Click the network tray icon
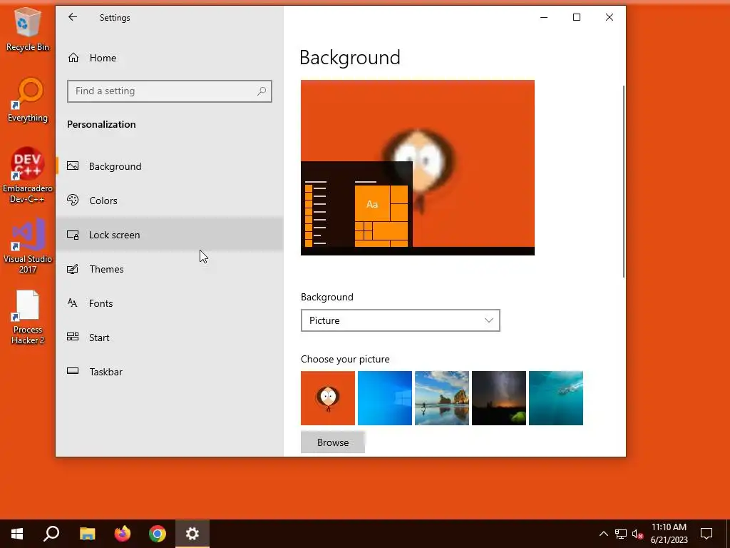Viewport: 730px width, 548px height. pyautogui.click(x=621, y=534)
